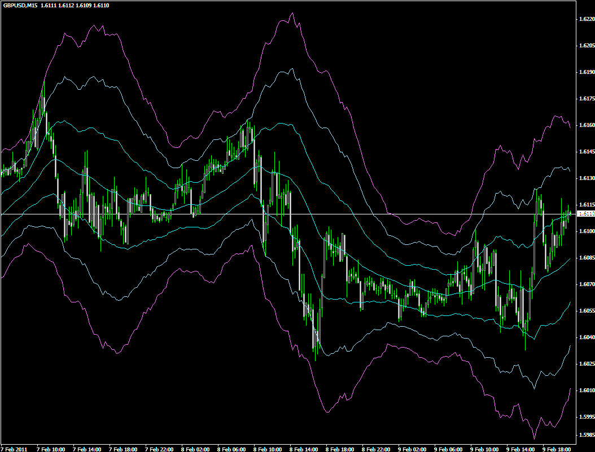This screenshot has width=595, height=452.
Task: Click the 7 Feb 18:00 time label
Action: click(123, 449)
